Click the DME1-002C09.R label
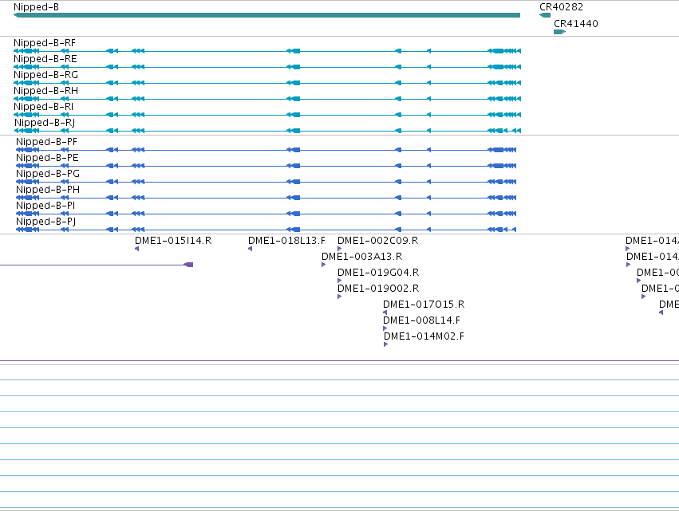Image resolution: width=679 pixels, height=511 pixels. pyautogui.click(x=377, y=241)
